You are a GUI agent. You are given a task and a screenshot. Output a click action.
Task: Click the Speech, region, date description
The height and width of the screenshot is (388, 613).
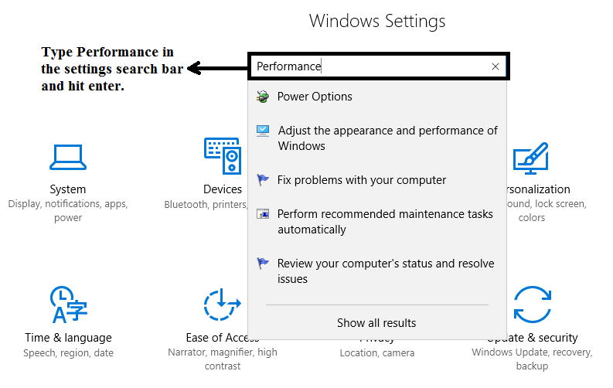pos(69,353)
